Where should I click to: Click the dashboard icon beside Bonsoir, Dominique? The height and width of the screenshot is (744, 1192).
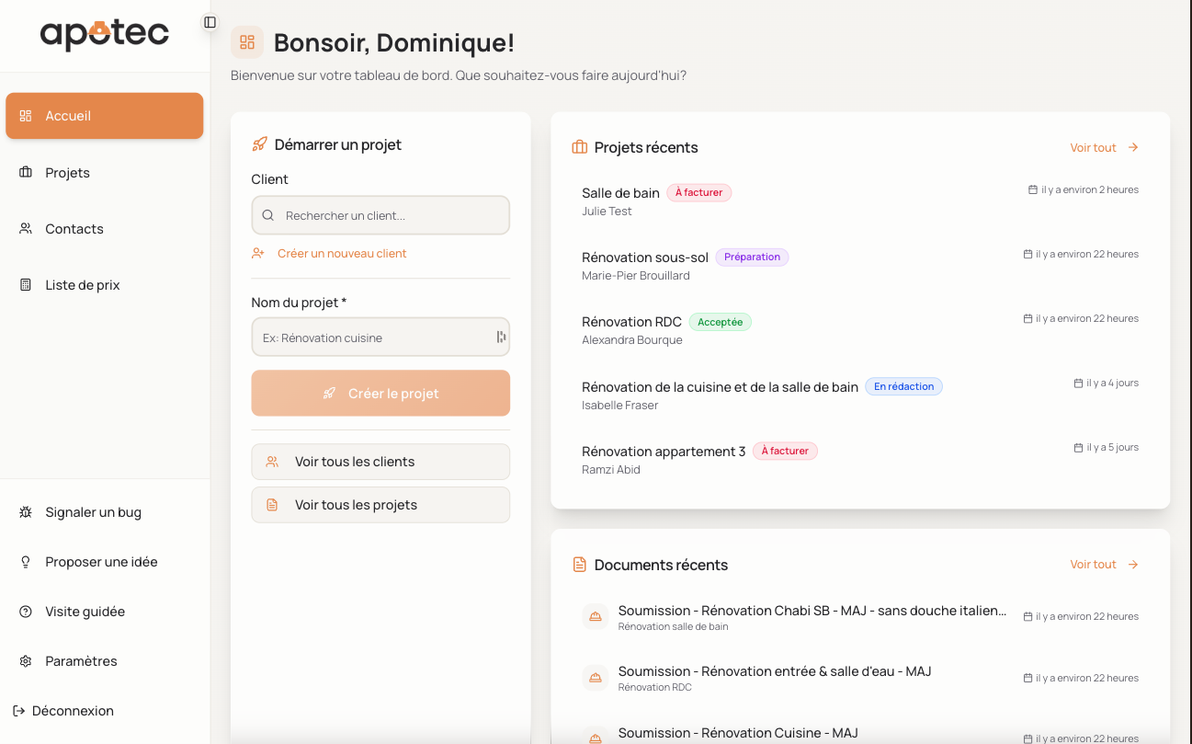click(x=247, y=42)
